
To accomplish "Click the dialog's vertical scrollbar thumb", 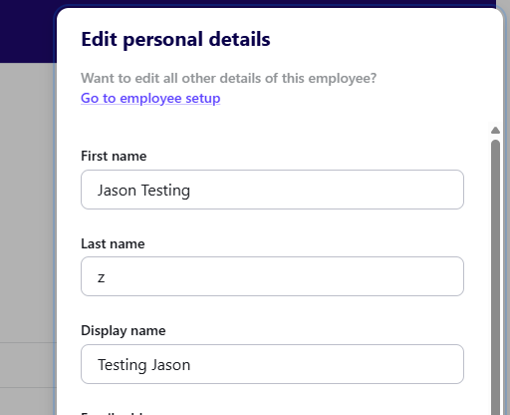I will [495, 276].
